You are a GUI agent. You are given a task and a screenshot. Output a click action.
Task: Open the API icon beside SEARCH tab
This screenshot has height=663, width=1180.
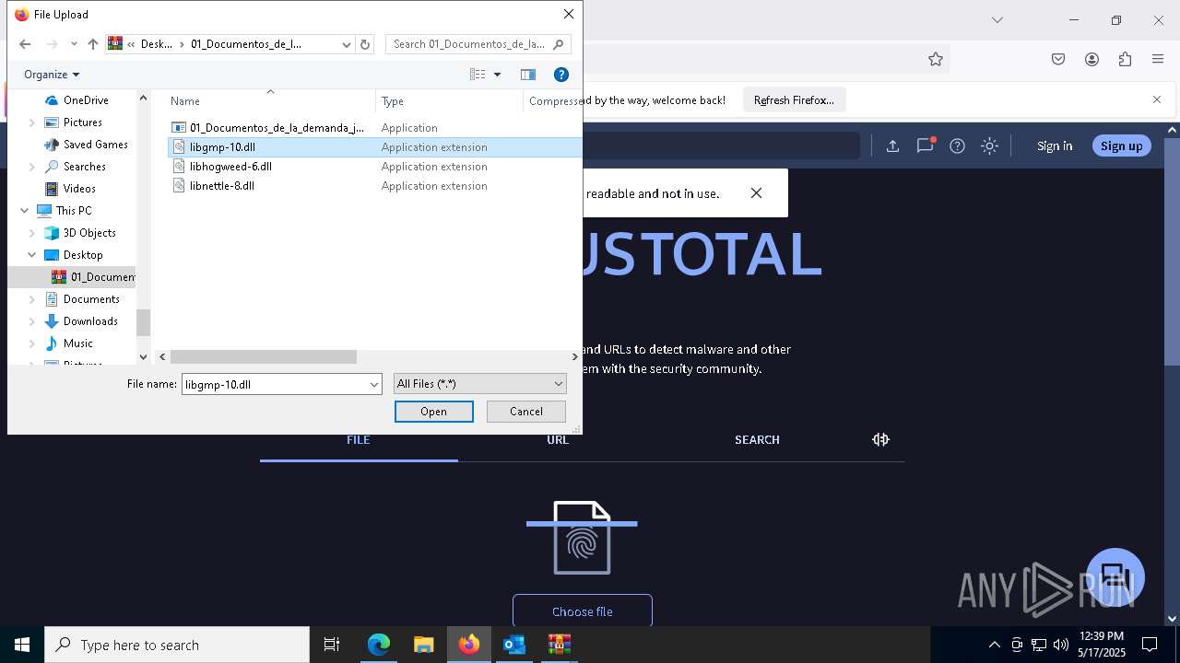(x=880, y=439)
